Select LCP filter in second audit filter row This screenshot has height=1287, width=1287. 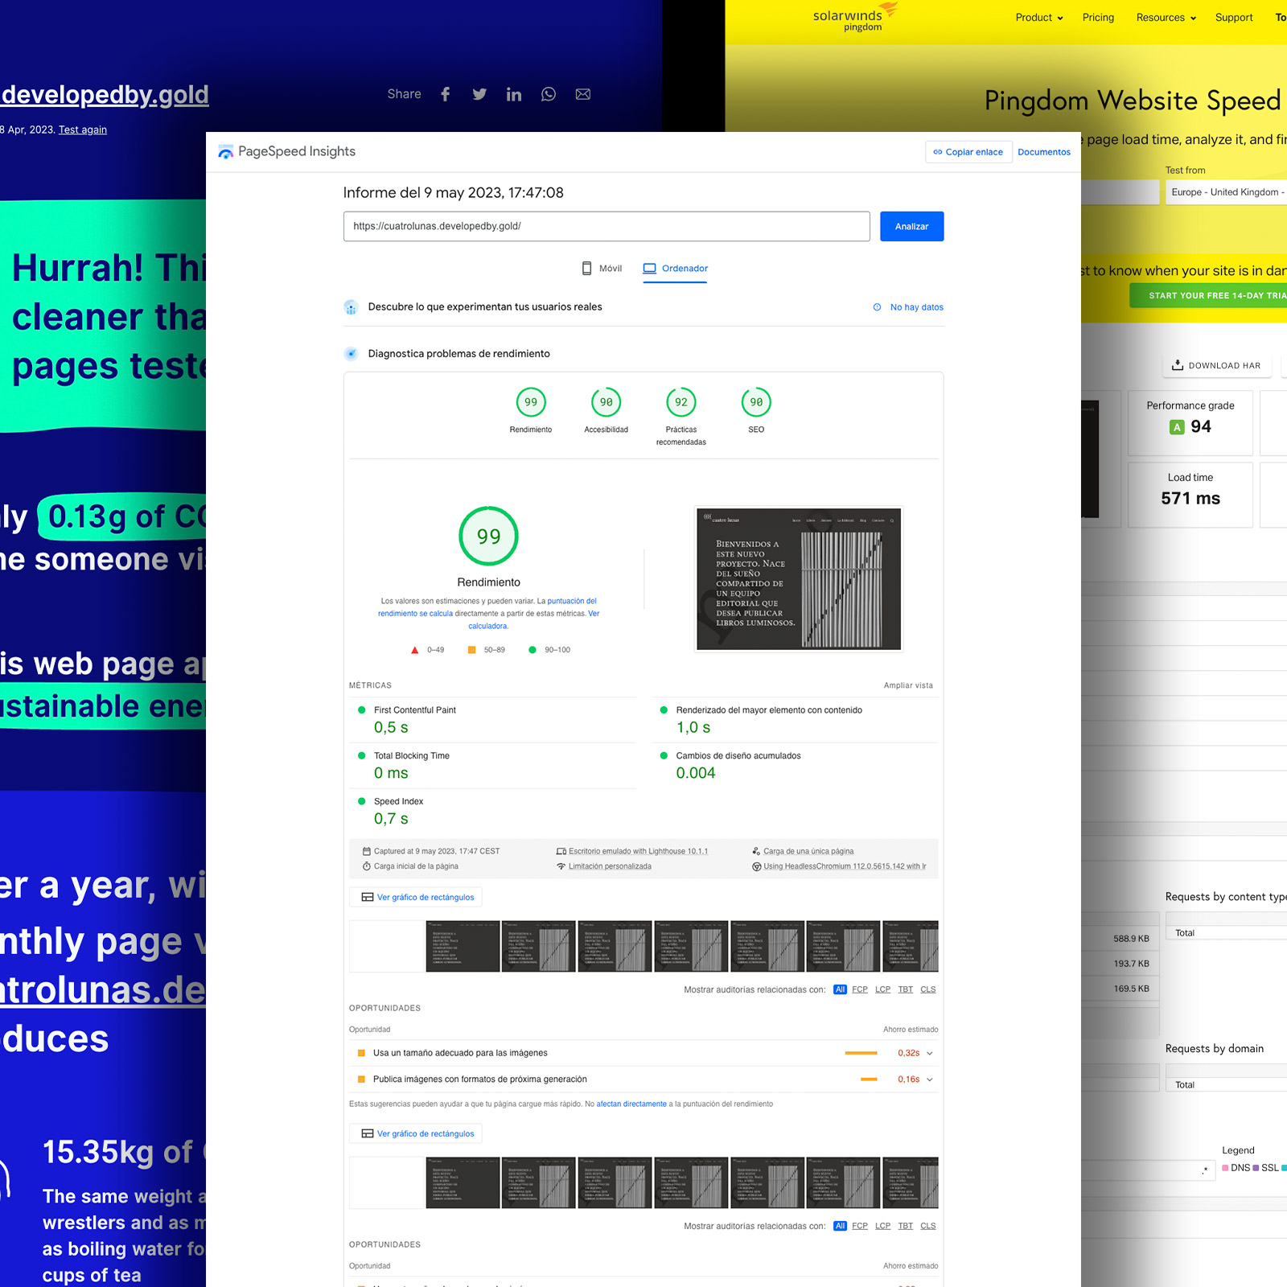[x=882, y=1226]
